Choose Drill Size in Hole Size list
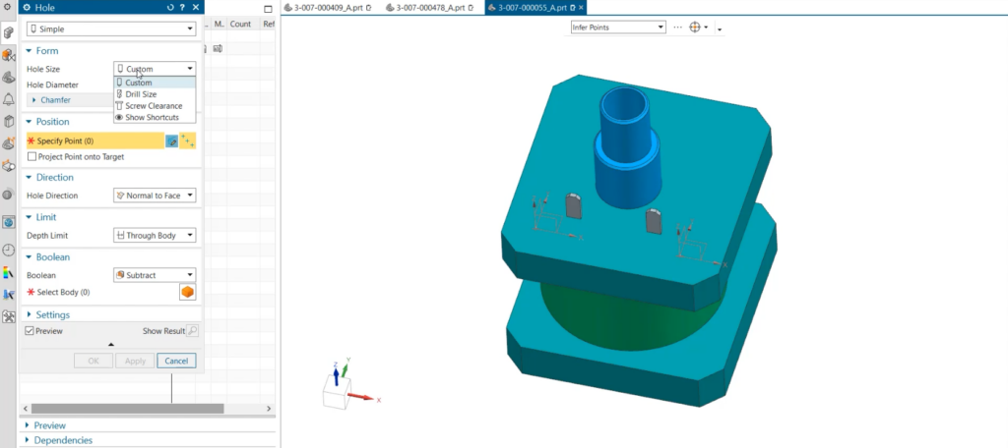This screenshot has width=1008, height=448. point(155,94)
